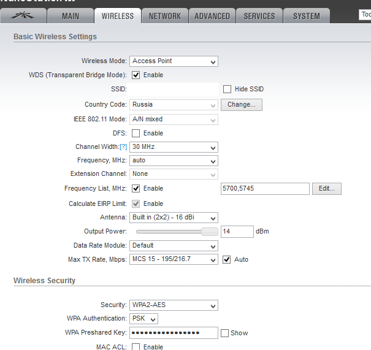Click the SSID input field
The height and width of the screenshot is (350, 371).
[x=173, y=89]
